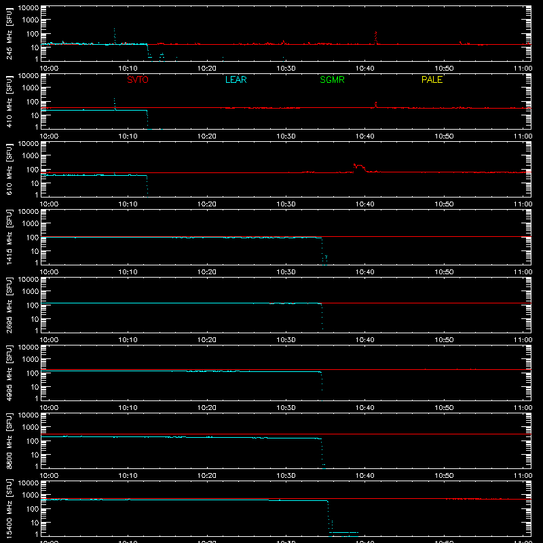Viewport: 543px width, 543px height.
Task: Select the 2695 MHz [SFU] axis title
Action: pyautogui.click(x=10, y=305)
